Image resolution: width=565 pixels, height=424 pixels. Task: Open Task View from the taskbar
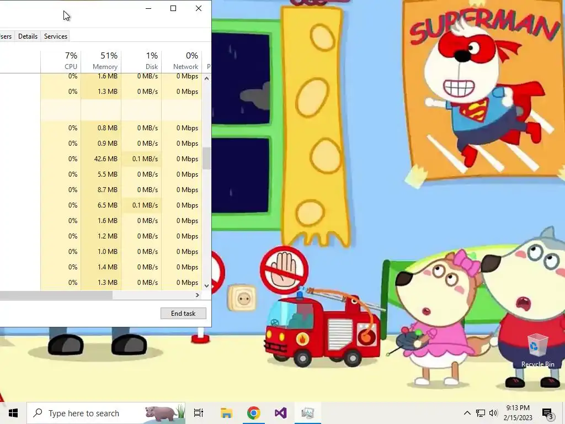[199, 413]
